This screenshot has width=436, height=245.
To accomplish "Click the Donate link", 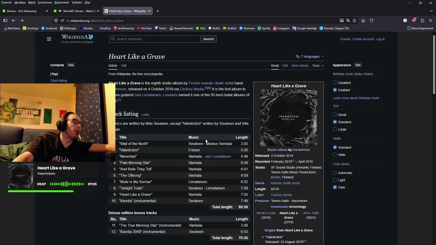I will click(x=345, y=39).
